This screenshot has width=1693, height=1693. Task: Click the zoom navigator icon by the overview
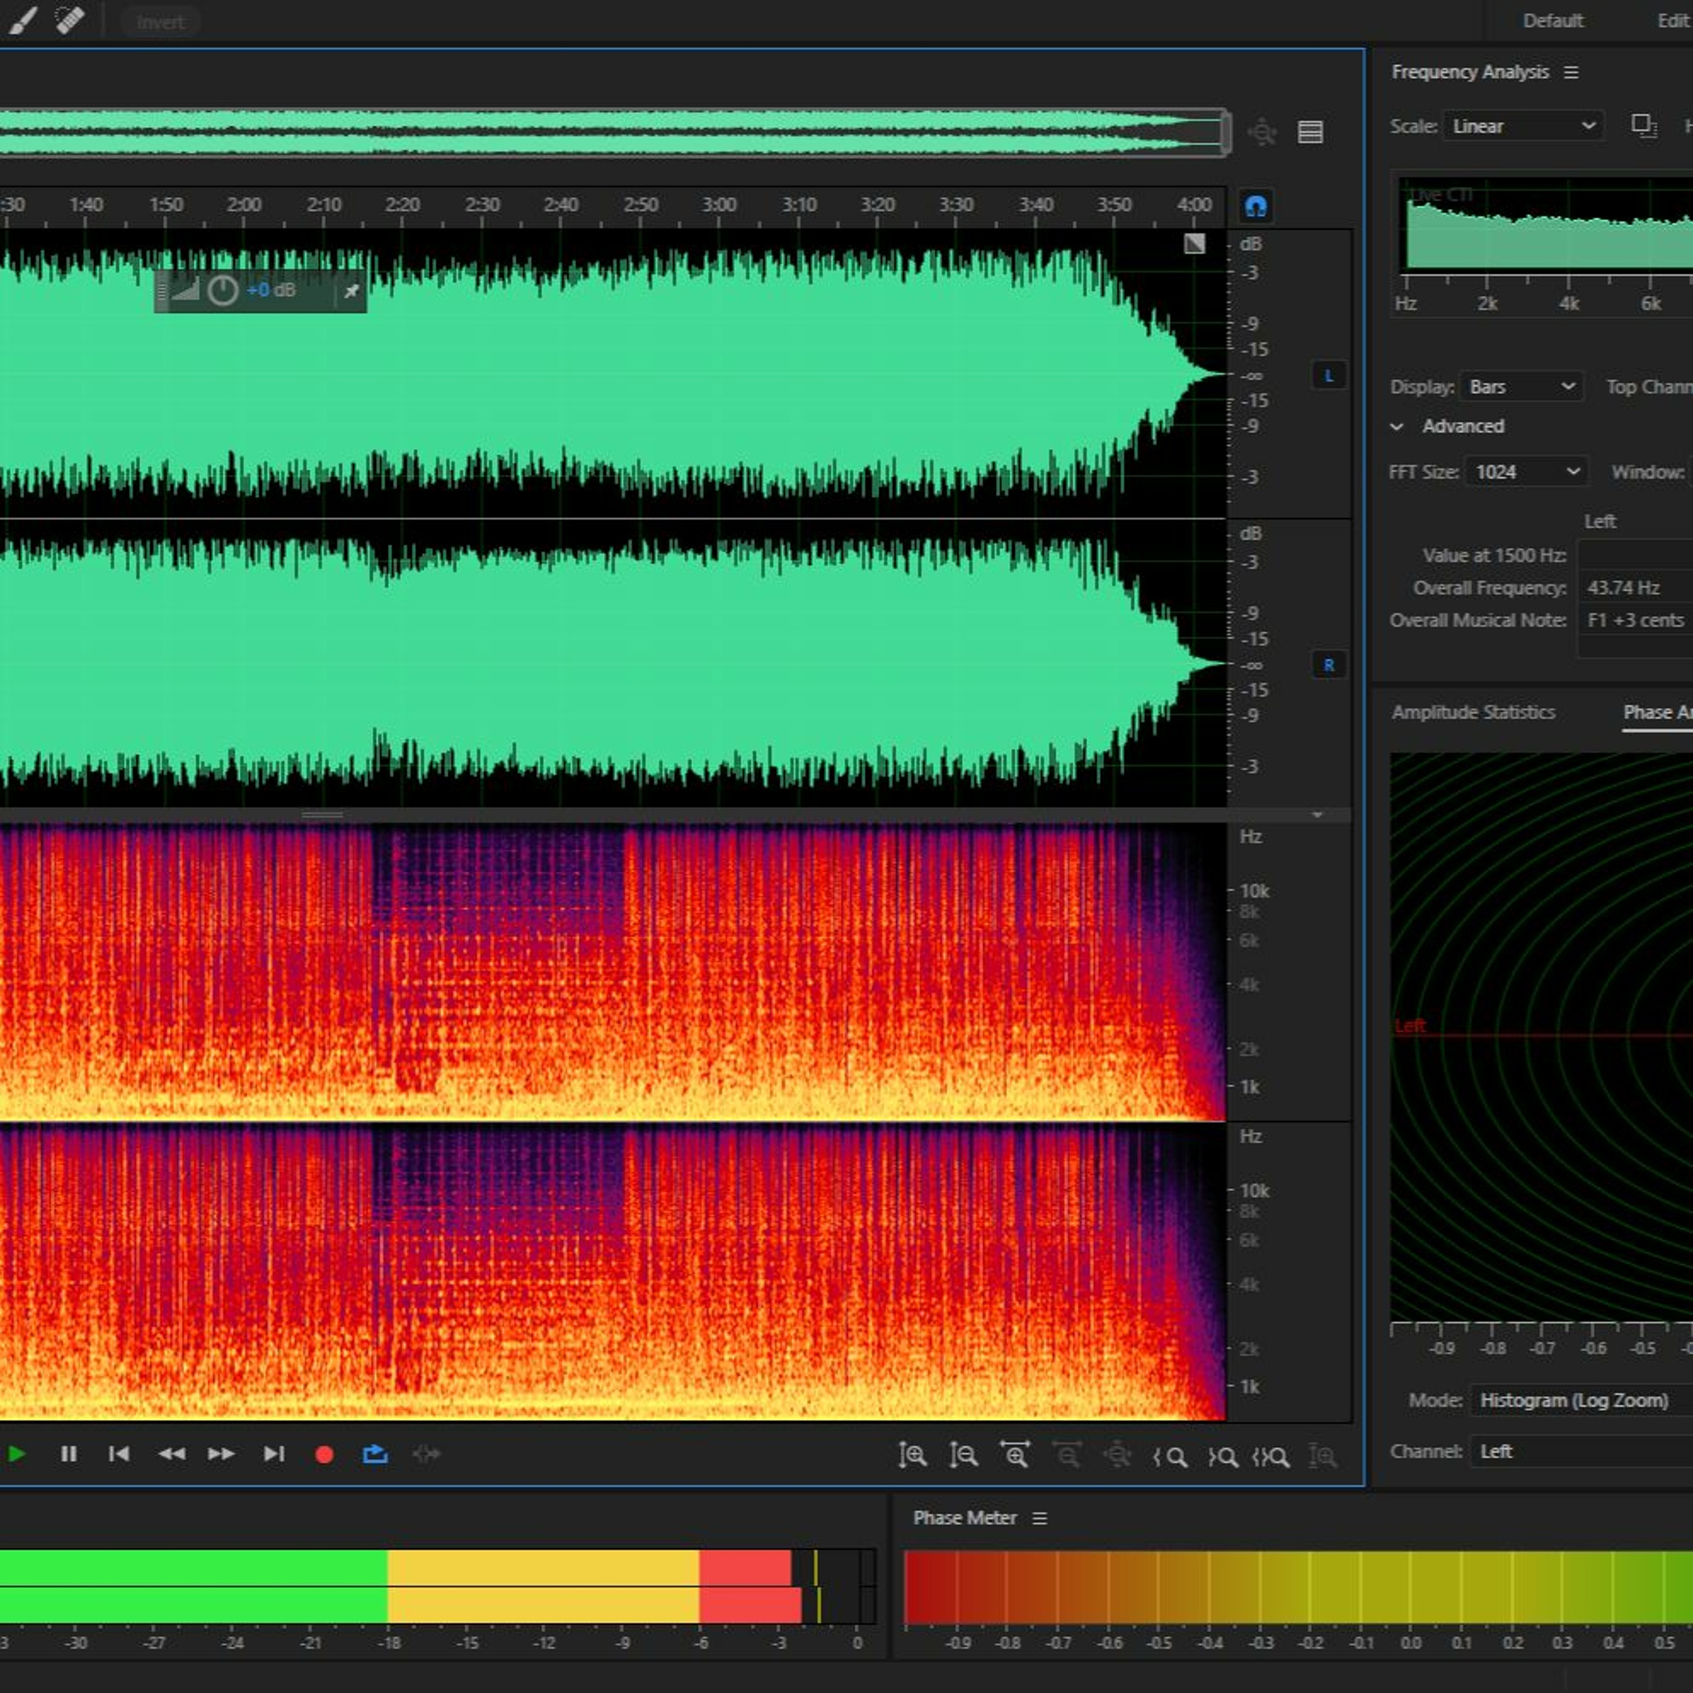1262,132
